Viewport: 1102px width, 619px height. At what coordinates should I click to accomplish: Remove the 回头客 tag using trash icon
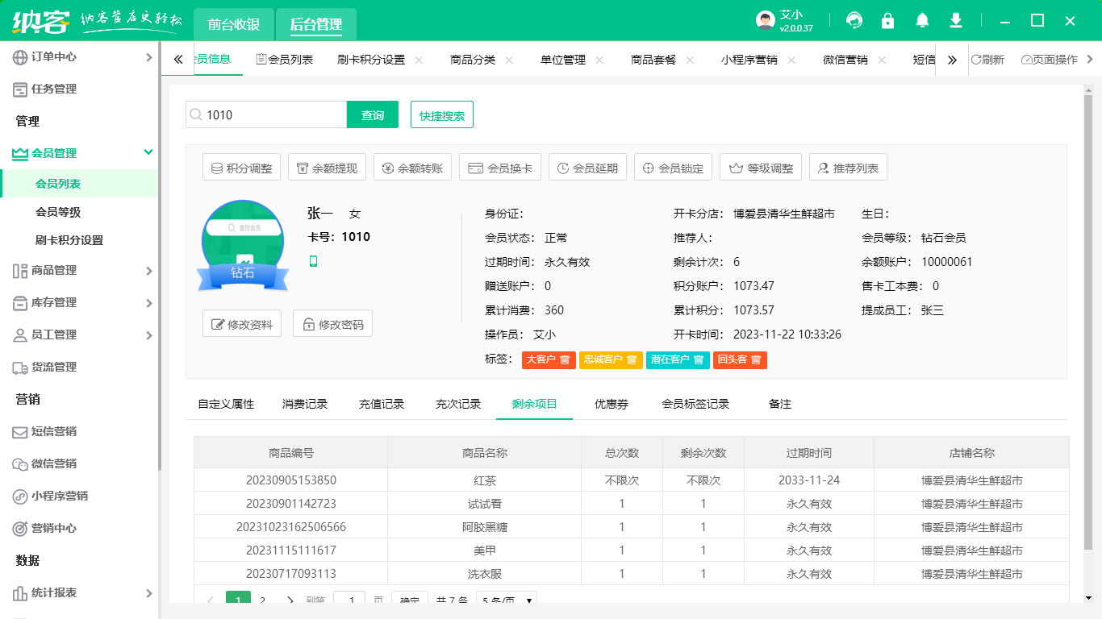pyautogui.click(x=756, y=359)
